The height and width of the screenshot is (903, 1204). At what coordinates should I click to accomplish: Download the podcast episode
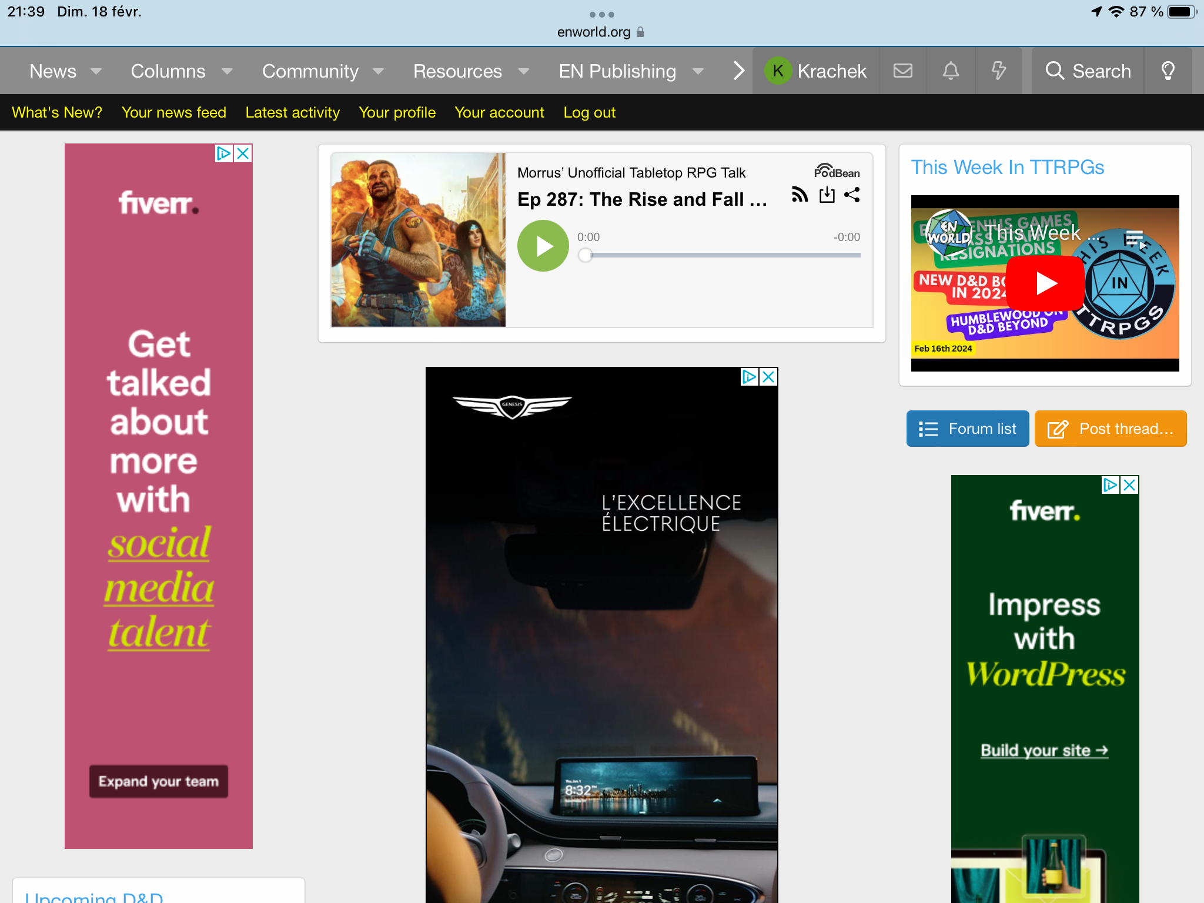click(x=827, y=195)
